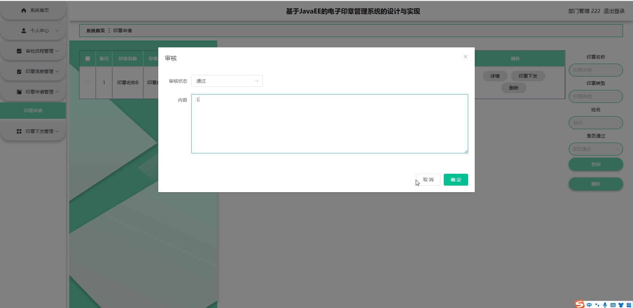
Task: Click the 退出登录 link
Action: (614, 11)
